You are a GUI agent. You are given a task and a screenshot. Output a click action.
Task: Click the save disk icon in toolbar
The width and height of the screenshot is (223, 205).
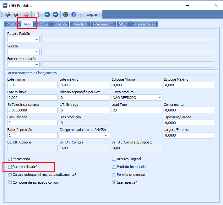[8, 14]
